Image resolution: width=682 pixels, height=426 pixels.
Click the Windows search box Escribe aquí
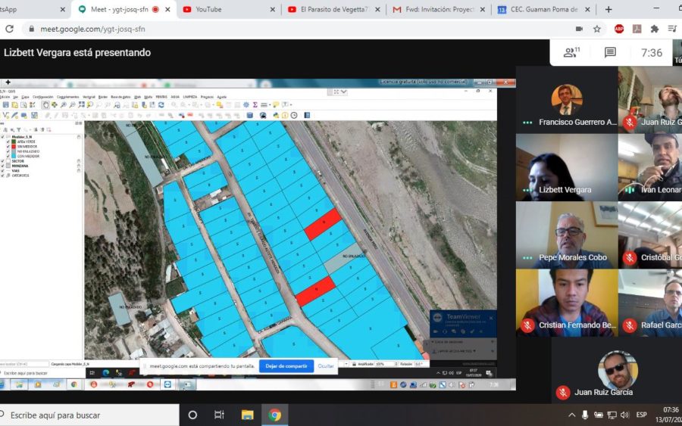89,415
